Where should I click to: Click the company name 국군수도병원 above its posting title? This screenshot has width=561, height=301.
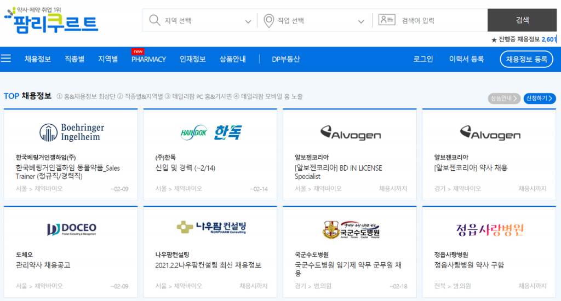[311, 254]
